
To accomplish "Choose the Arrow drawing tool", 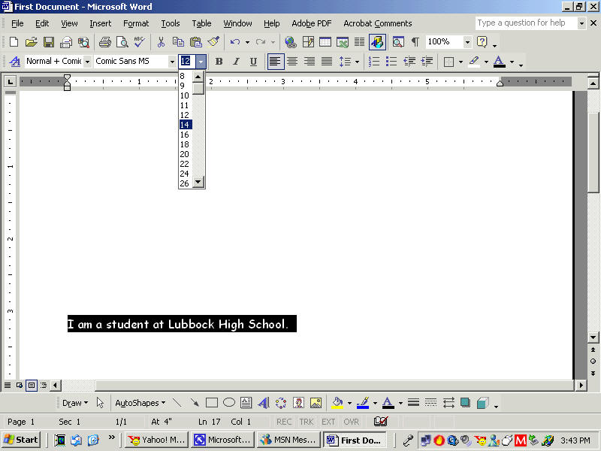I will (x=195, y=403).
